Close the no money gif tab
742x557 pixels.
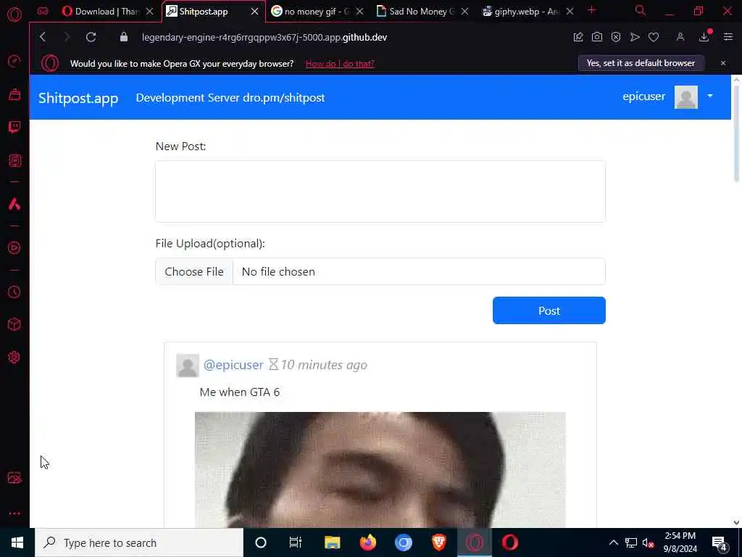tap(360, 12)
